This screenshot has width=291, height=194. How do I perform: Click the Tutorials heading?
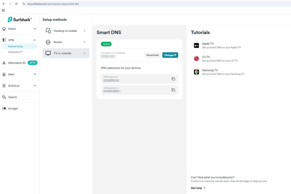[x=200, y=32]
